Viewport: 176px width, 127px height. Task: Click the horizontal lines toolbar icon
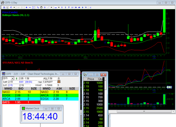[x=18, y=8]
